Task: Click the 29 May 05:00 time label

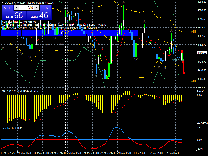Action: [125, 153]
